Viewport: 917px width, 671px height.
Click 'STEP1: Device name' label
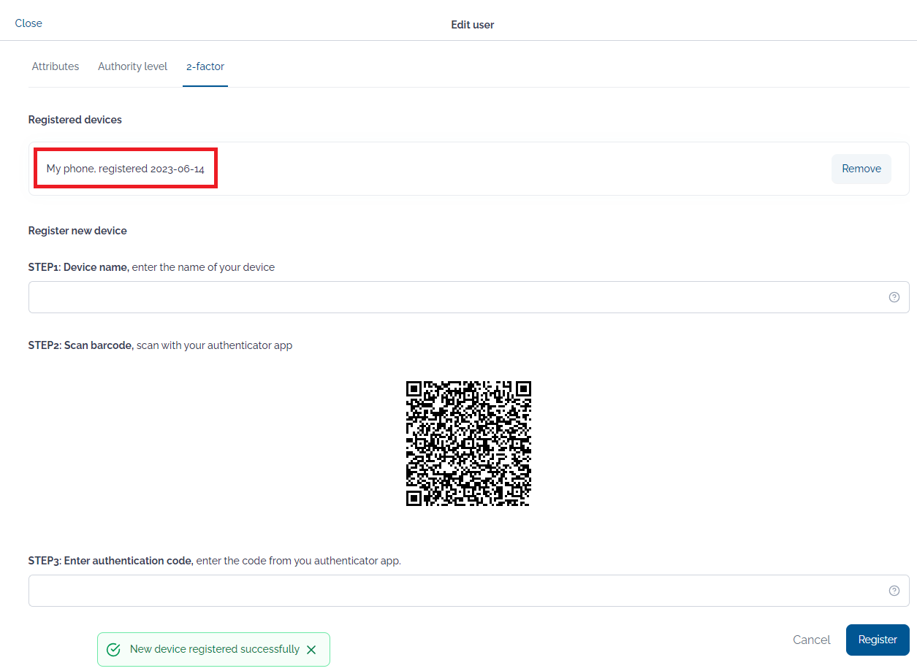click(79, 267)
